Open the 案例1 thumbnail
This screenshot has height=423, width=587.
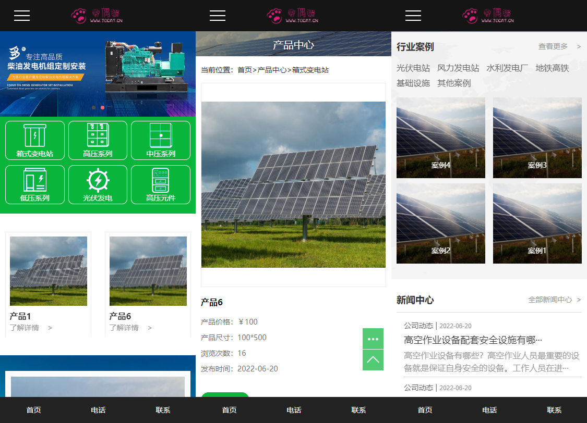(537, 223)
